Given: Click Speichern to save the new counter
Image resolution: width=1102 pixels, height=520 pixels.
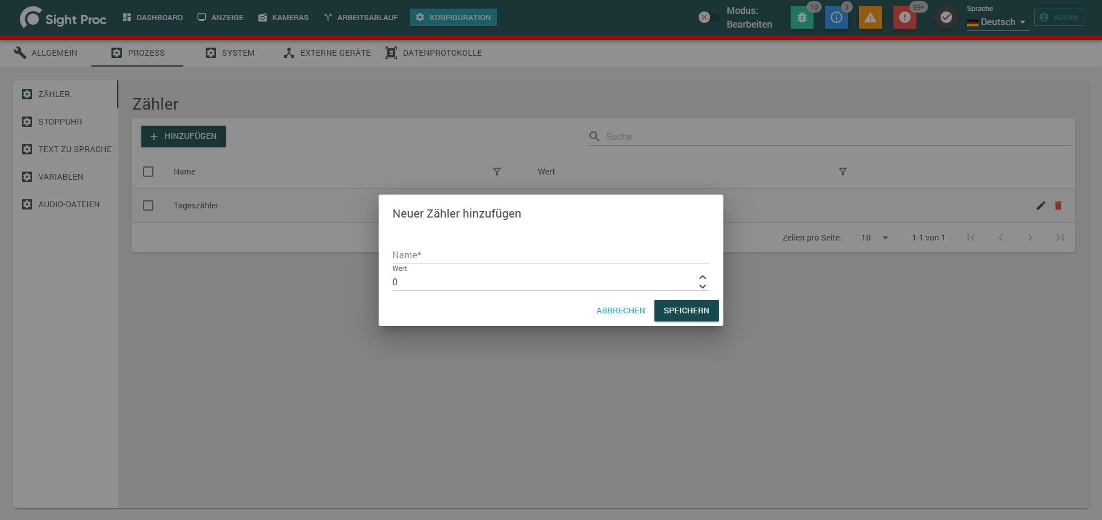Looking at the screenshot, I should click(x=686, y=311).
